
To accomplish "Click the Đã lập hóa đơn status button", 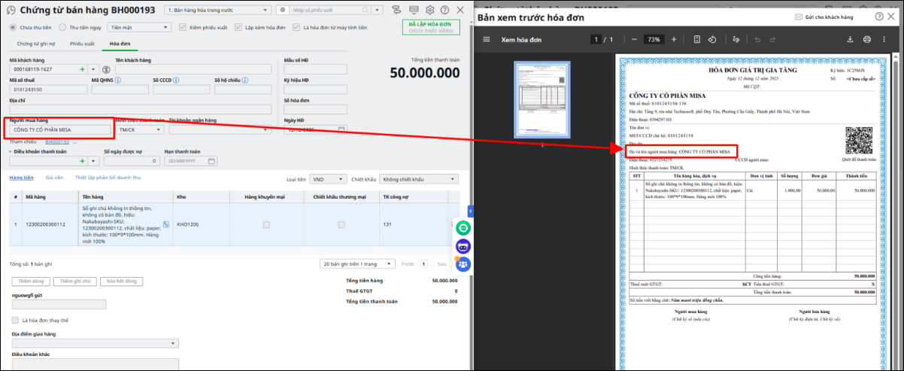I will click(429, 27).
